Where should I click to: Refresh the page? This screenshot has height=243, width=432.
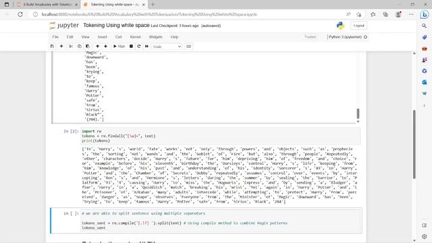pos(20,14)
